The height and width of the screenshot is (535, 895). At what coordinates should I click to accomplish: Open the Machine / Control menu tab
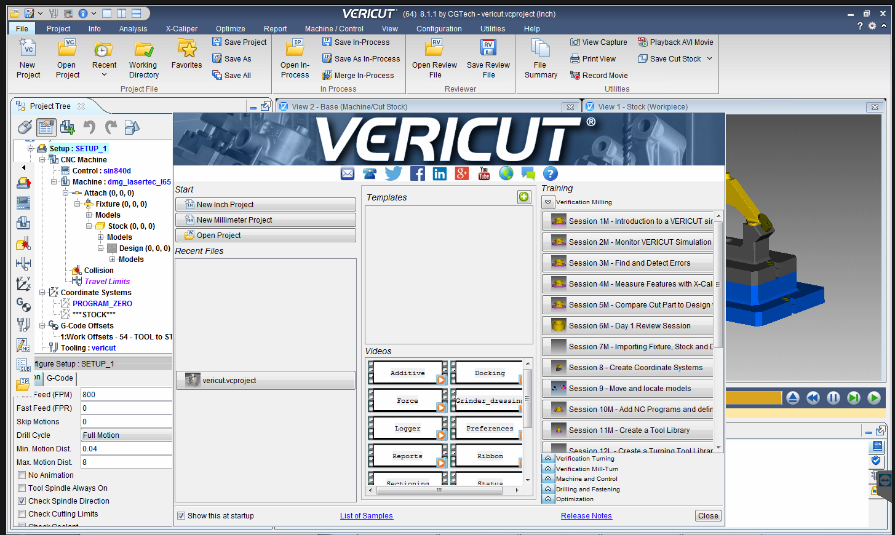click(x=334, y=28)
